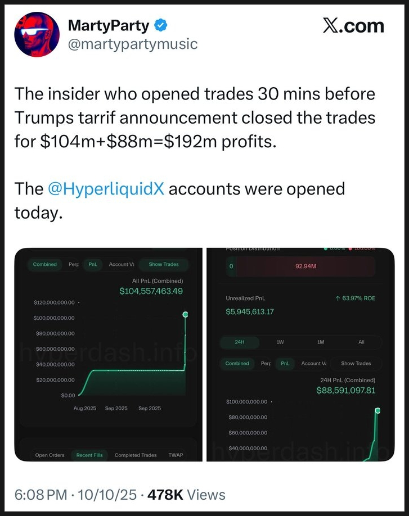Select the All time range
Viewport: 409px width, 516px height.
(x=361, y=342)
